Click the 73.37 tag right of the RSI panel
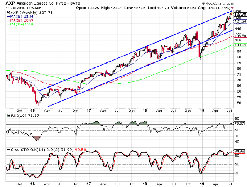 coord(239,123)
